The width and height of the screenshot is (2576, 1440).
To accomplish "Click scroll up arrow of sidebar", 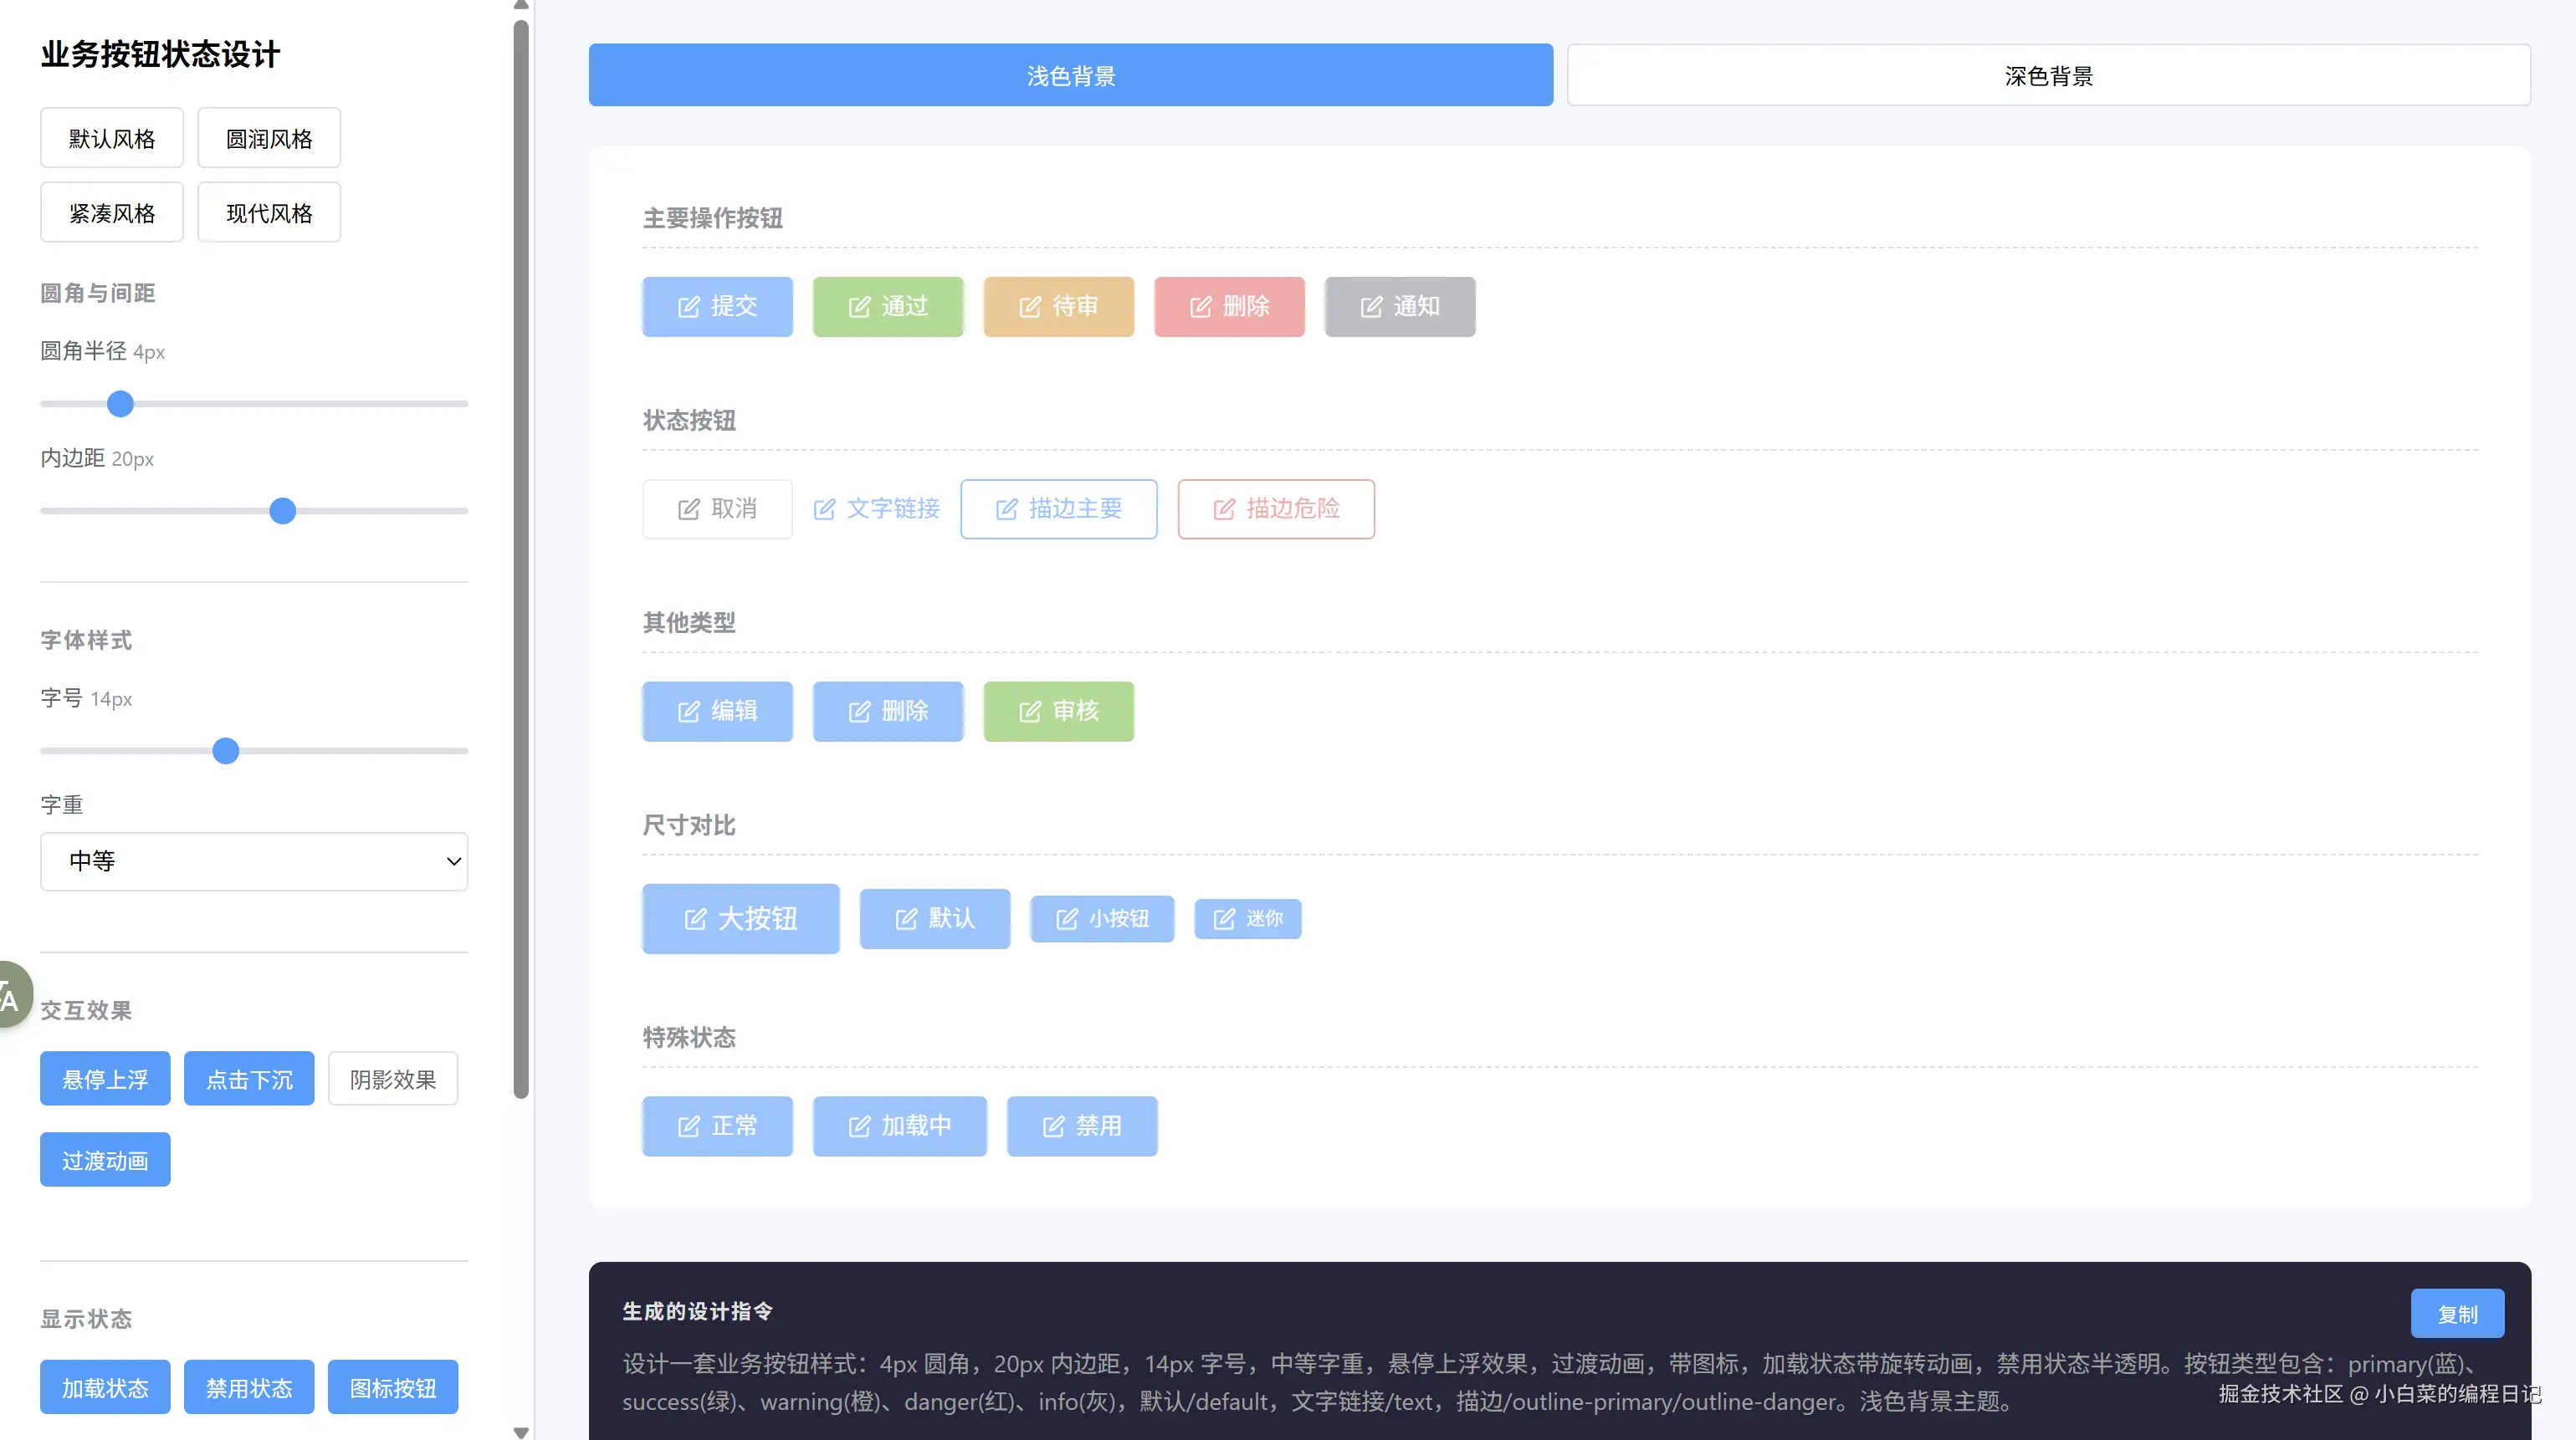I will [521, 6].
